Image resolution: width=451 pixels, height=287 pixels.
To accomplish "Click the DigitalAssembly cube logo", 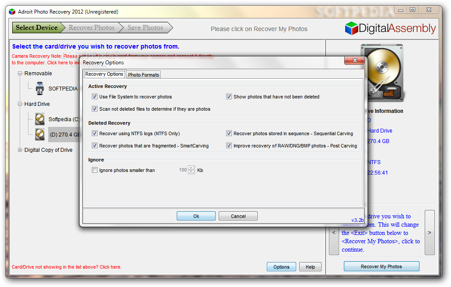I will (x=351, y=28).
